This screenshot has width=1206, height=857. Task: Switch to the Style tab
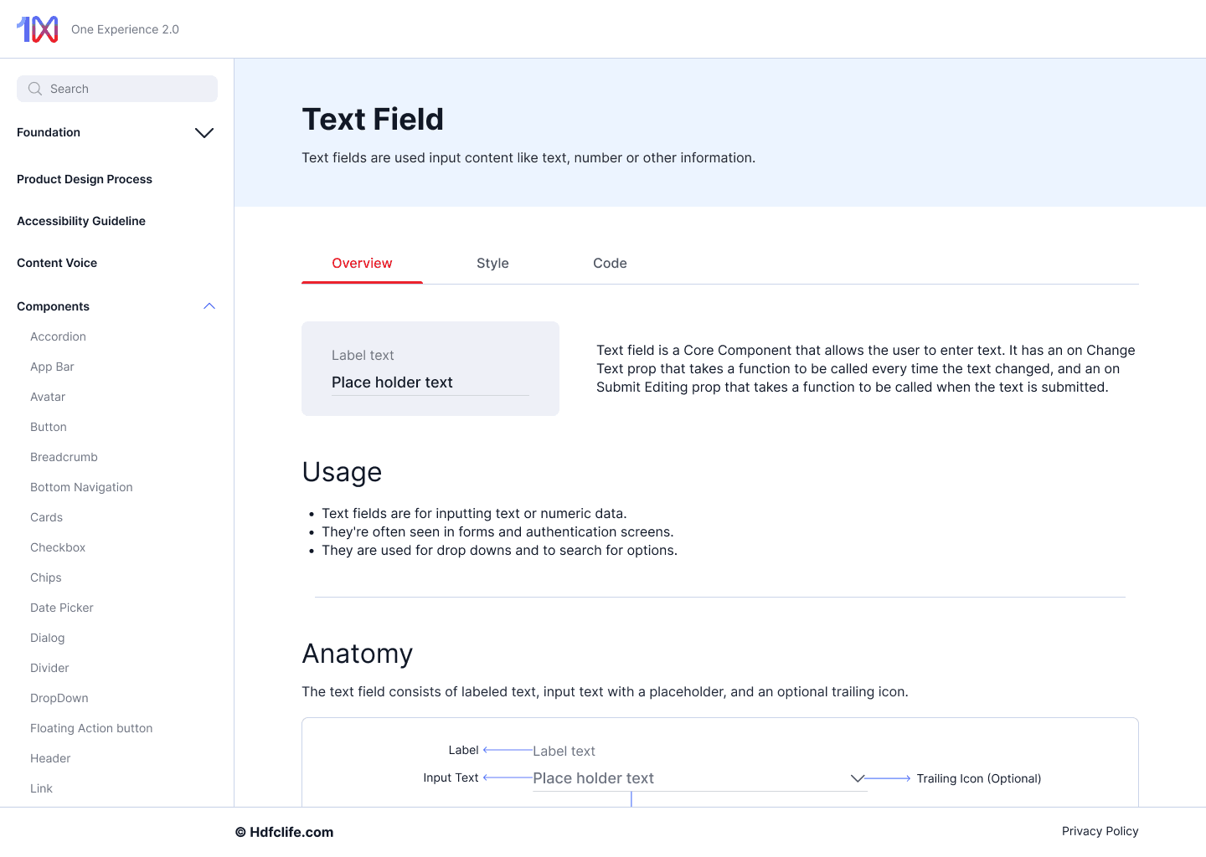point(492,263)
